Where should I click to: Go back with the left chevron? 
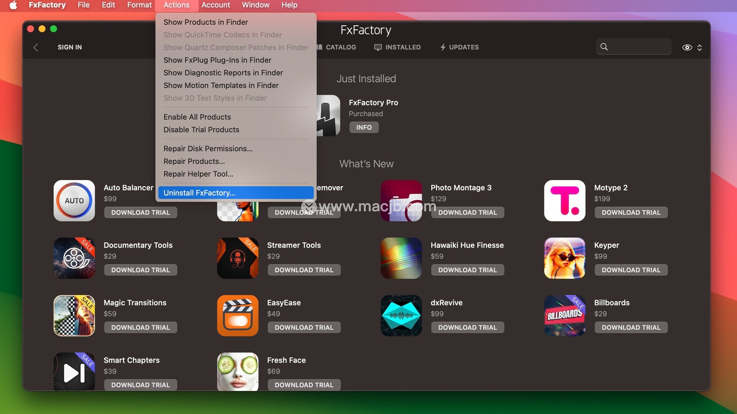[36, 47]
